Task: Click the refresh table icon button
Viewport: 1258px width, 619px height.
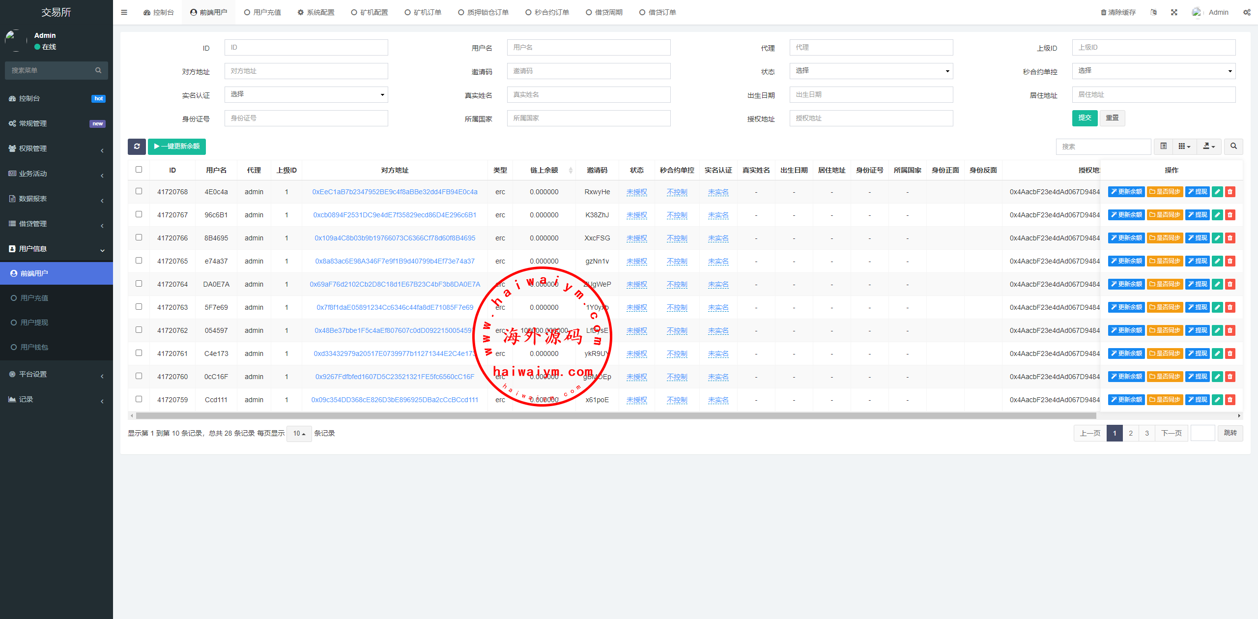Action: [x=137, y=147]
